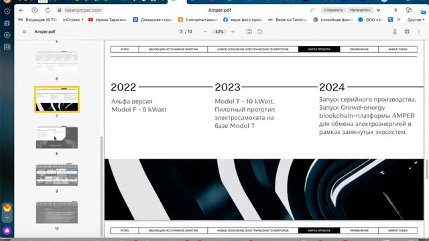This screenshot has height=241, width=429.
Task: Open the ваше фото Facebook bookmark
Action: coord(243,19)
